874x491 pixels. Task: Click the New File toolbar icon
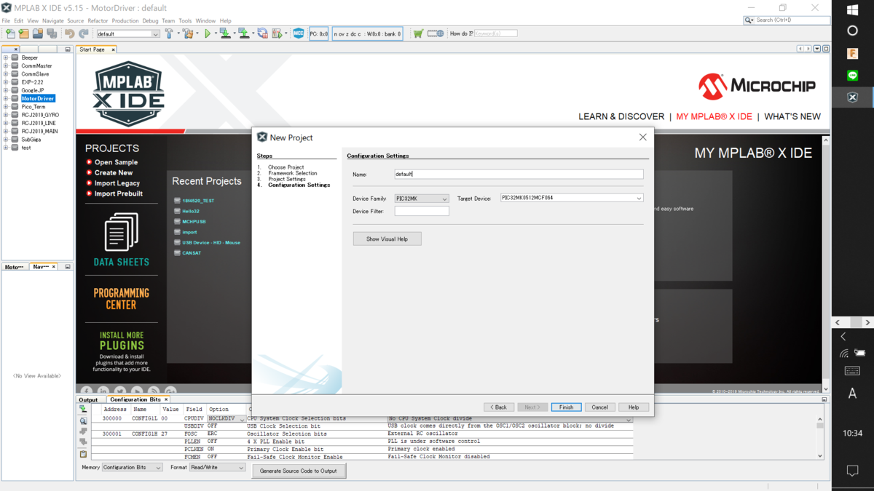pos(10,33)
